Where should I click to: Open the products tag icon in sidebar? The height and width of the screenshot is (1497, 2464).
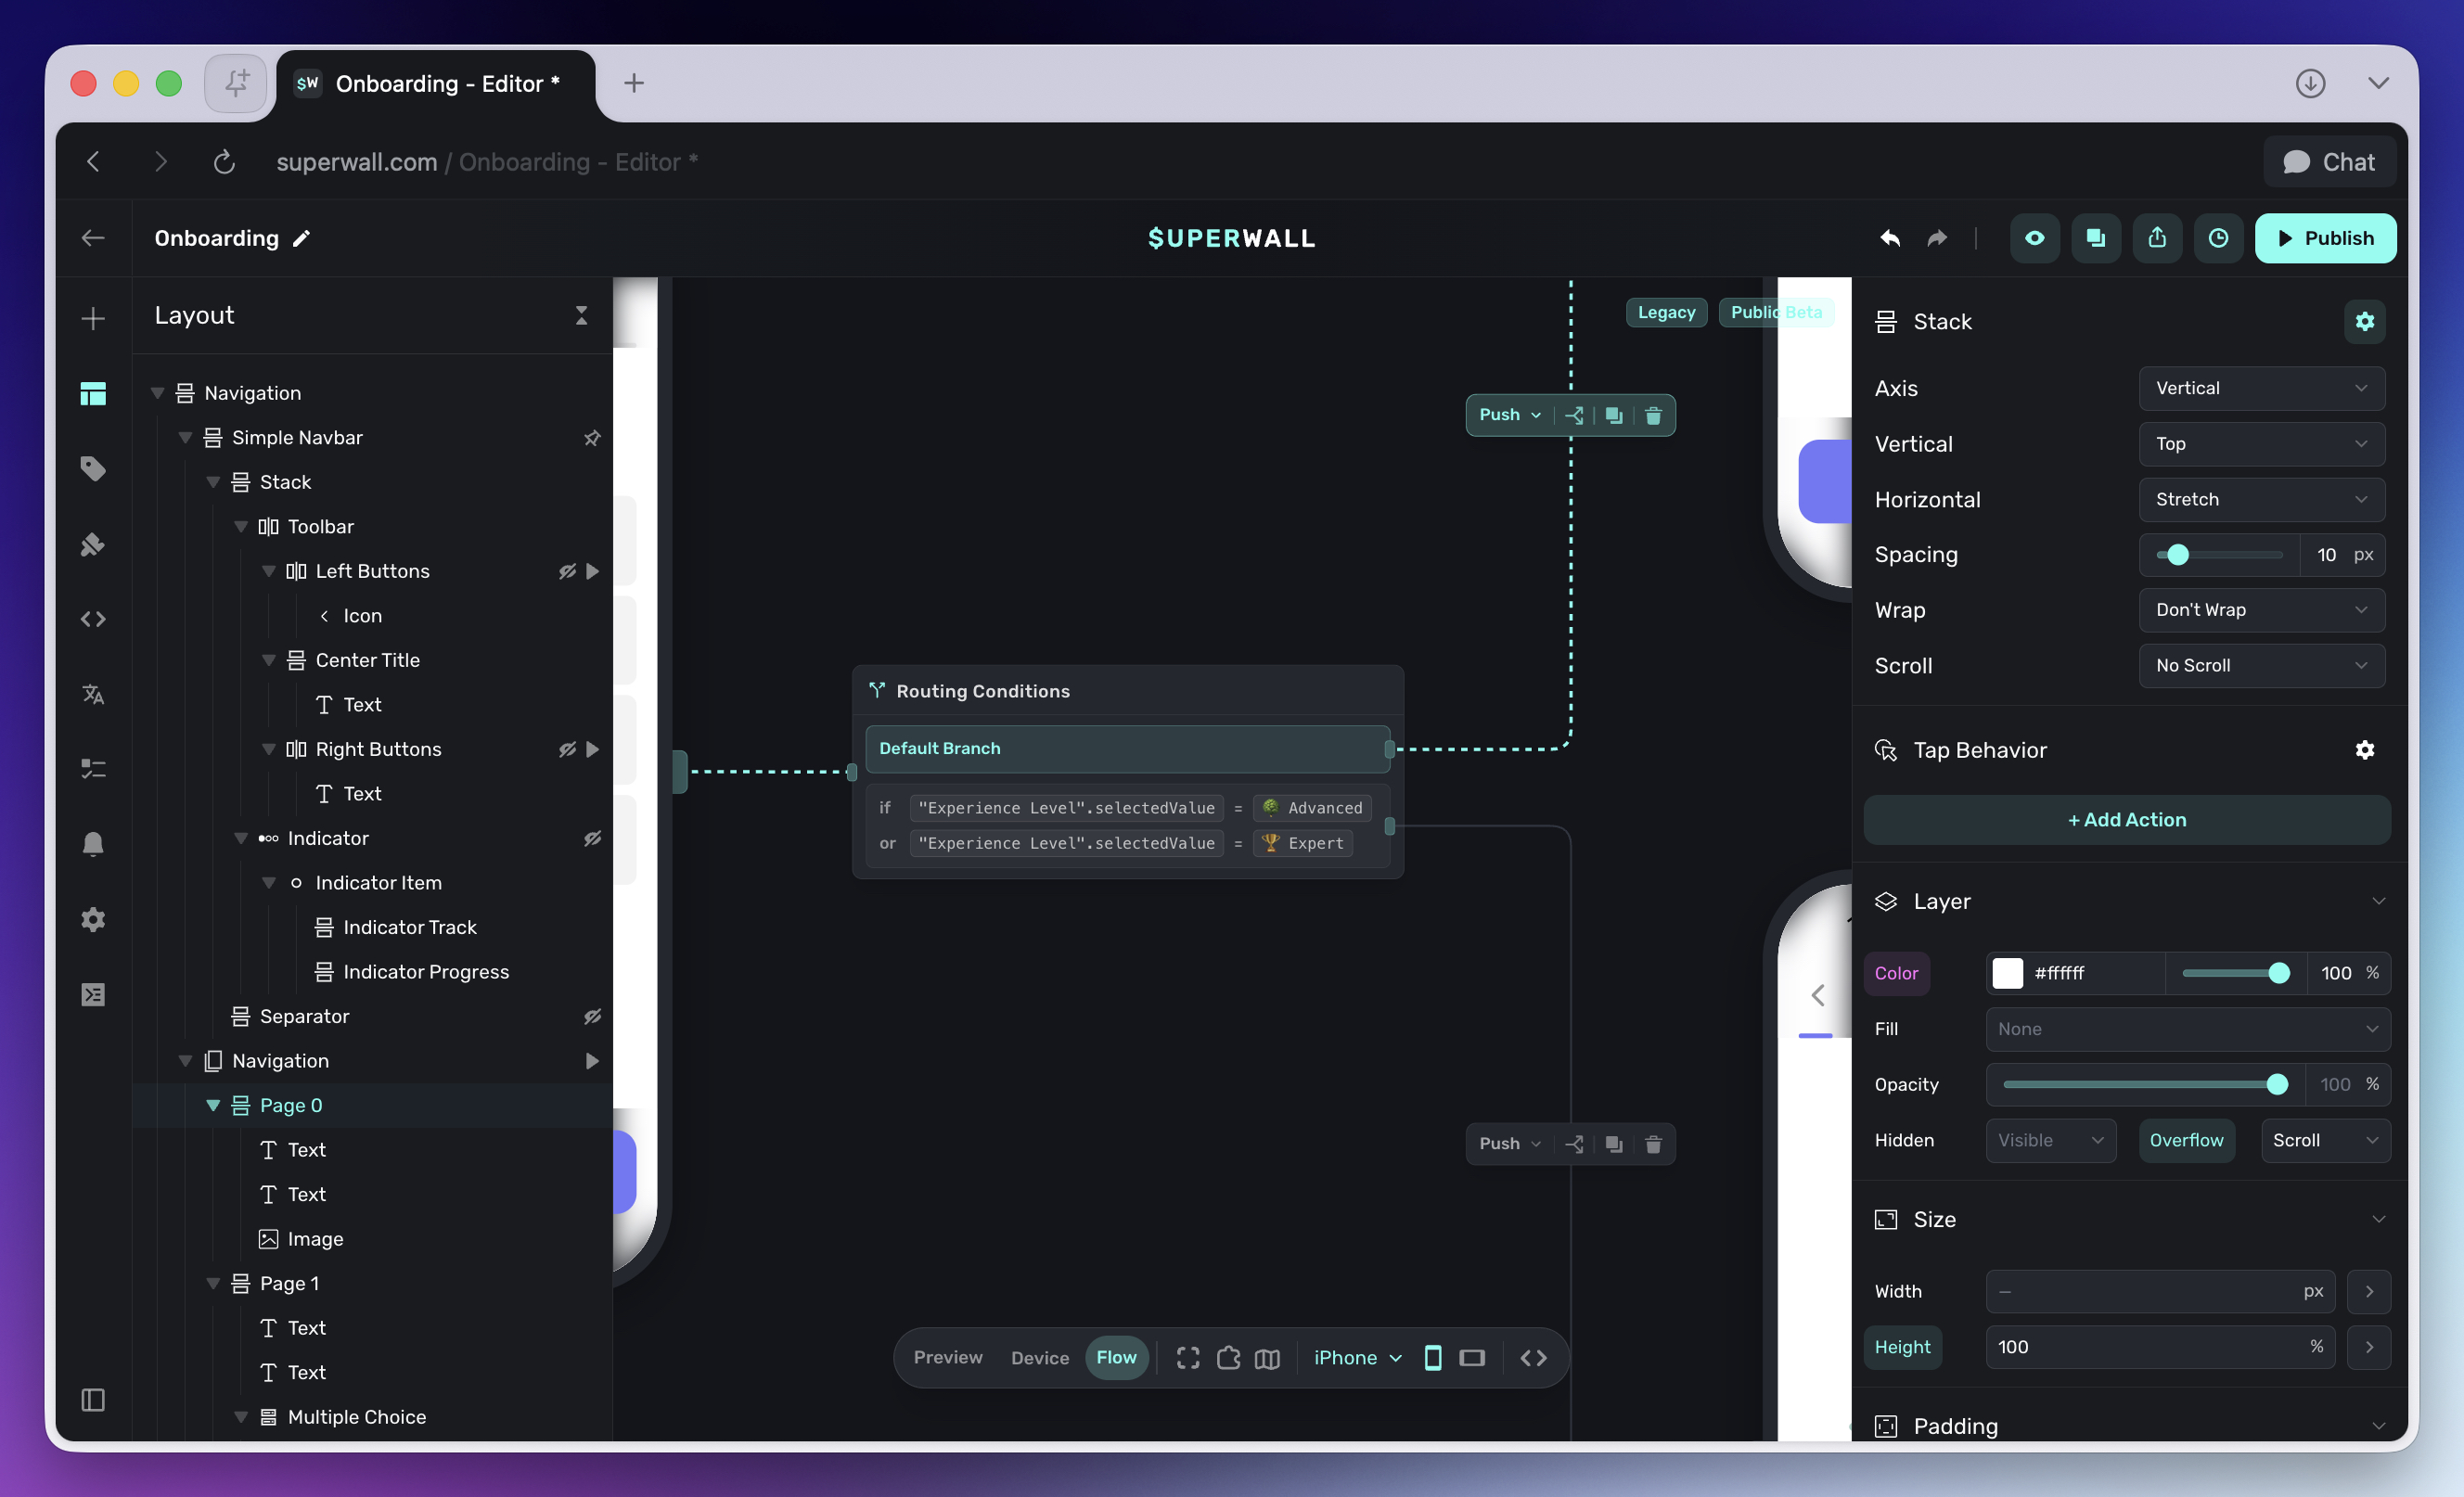93,469
